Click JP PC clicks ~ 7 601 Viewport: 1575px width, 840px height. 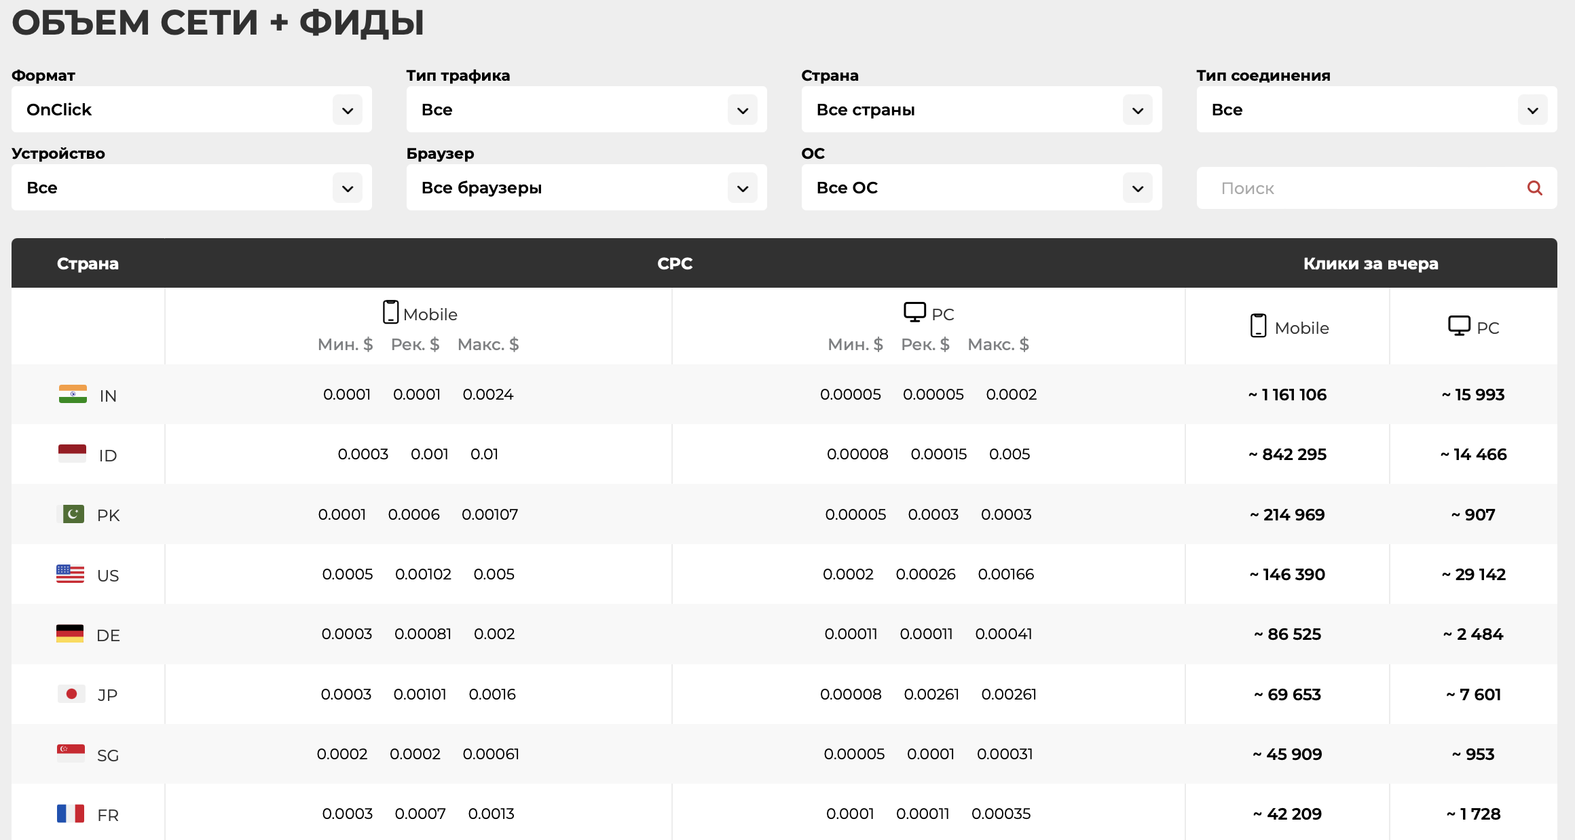tap(1473, 694)
